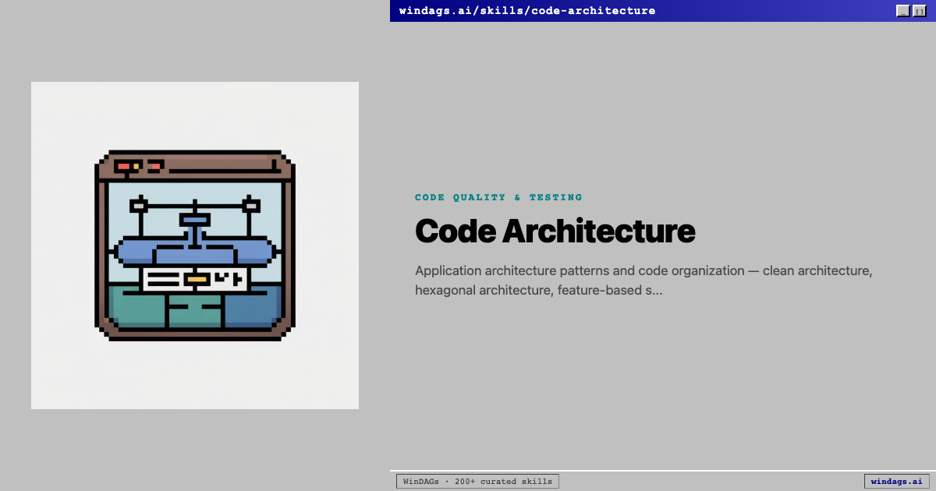This screenshot has width=936, height=491.
Task: Click the WinDAGs curated skills status badge
Action: [x=477, y=481]
